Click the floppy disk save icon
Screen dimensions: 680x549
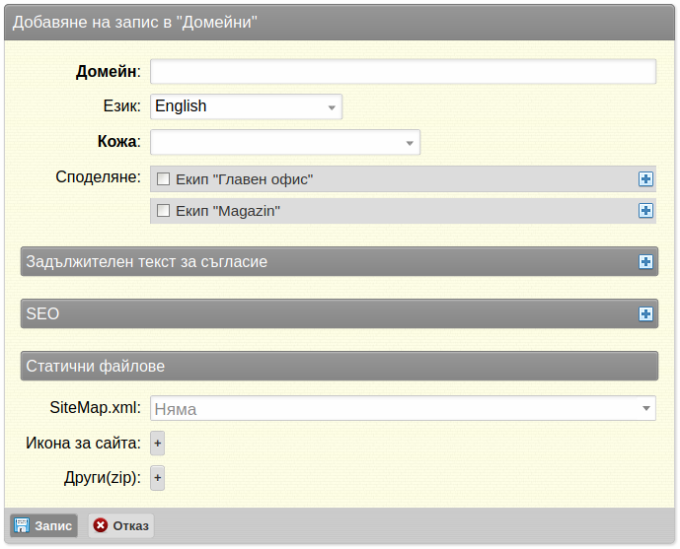pos(21,526)
